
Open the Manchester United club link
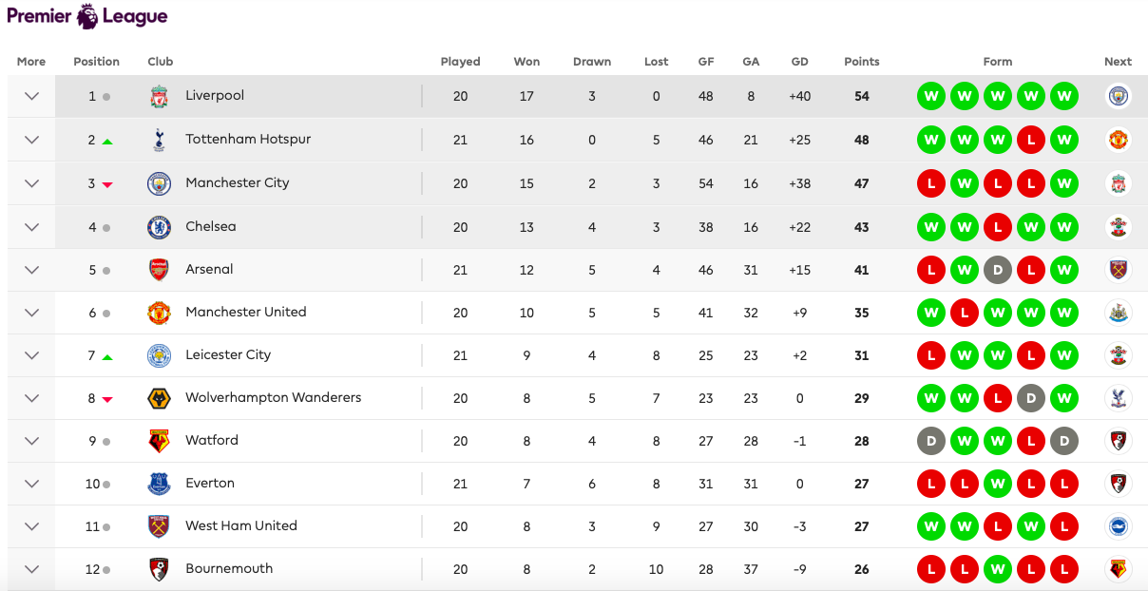pos(246,312)
